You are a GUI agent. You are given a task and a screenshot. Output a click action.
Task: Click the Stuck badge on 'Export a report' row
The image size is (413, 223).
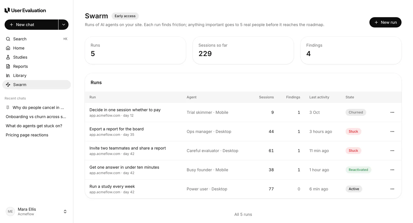[x=353, y=131]
